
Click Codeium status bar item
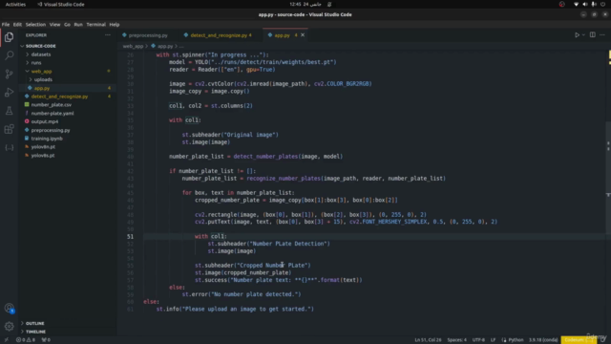(x=579, y=340)
